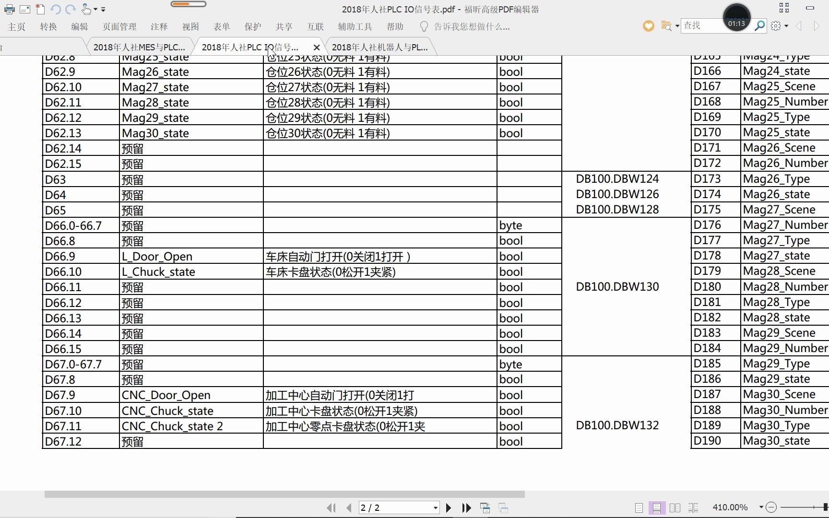Go to last page icon
829x518 pixels.
466,507
